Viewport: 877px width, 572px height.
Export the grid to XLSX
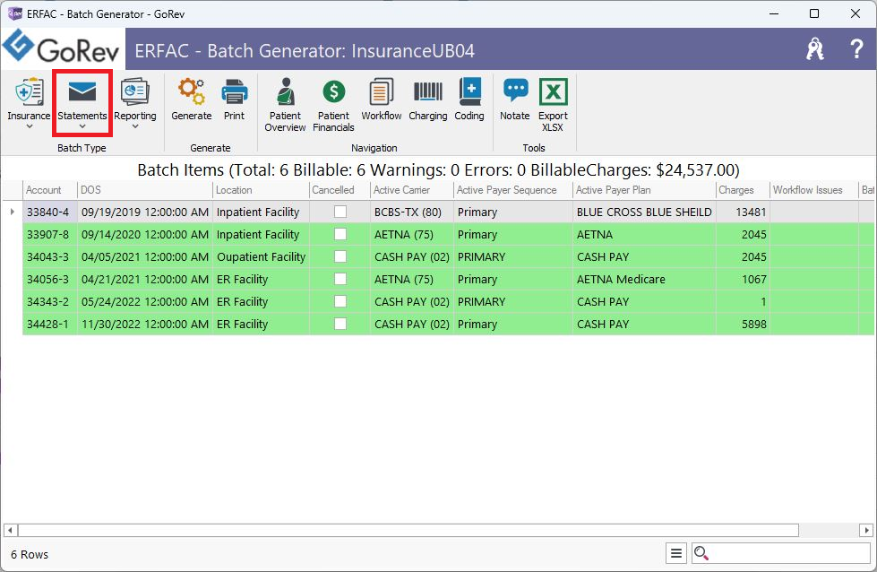coord(553,105)
